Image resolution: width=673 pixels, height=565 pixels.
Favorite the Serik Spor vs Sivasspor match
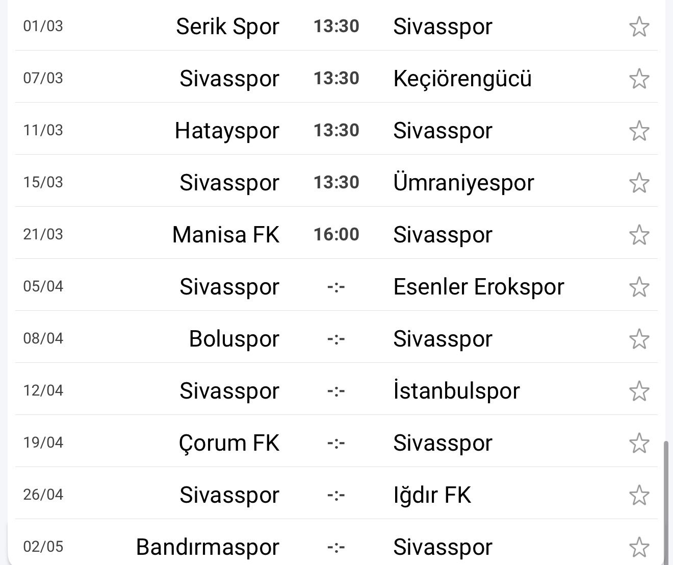[639, 27]
